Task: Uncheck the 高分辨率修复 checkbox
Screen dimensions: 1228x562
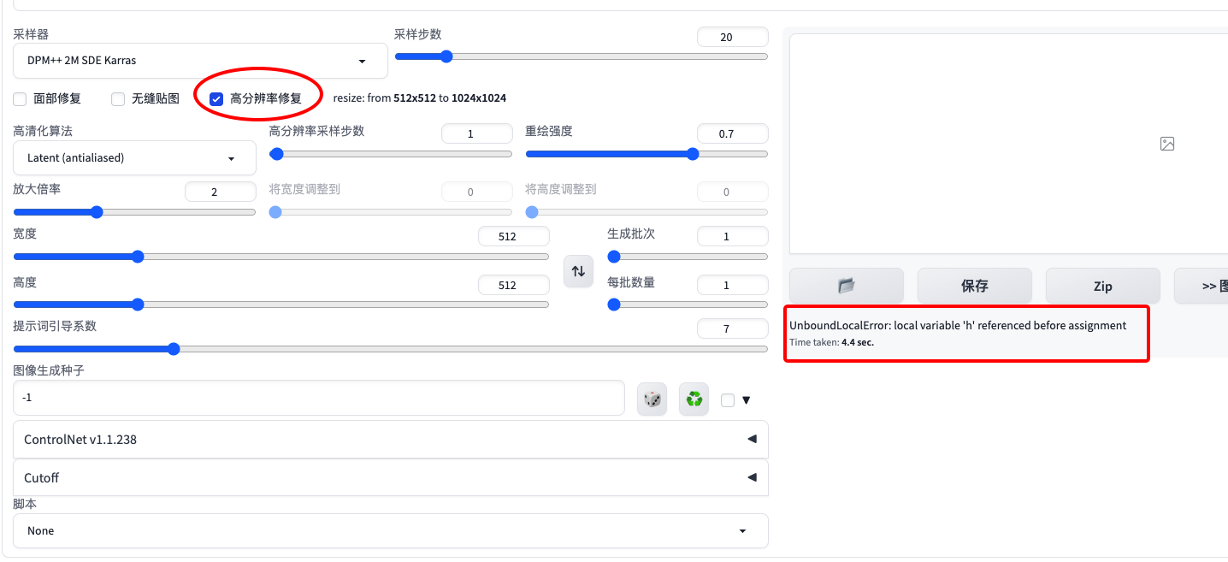Action: pos(216,99)
